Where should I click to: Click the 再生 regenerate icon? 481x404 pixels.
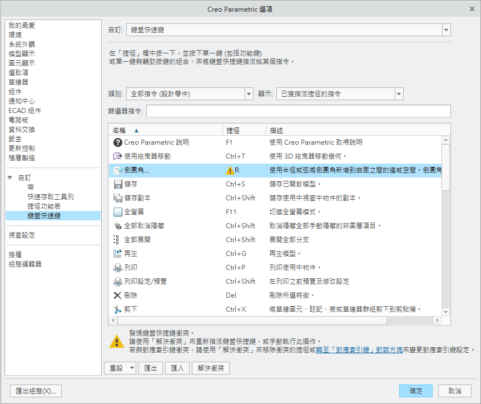(x=117, y=254)
